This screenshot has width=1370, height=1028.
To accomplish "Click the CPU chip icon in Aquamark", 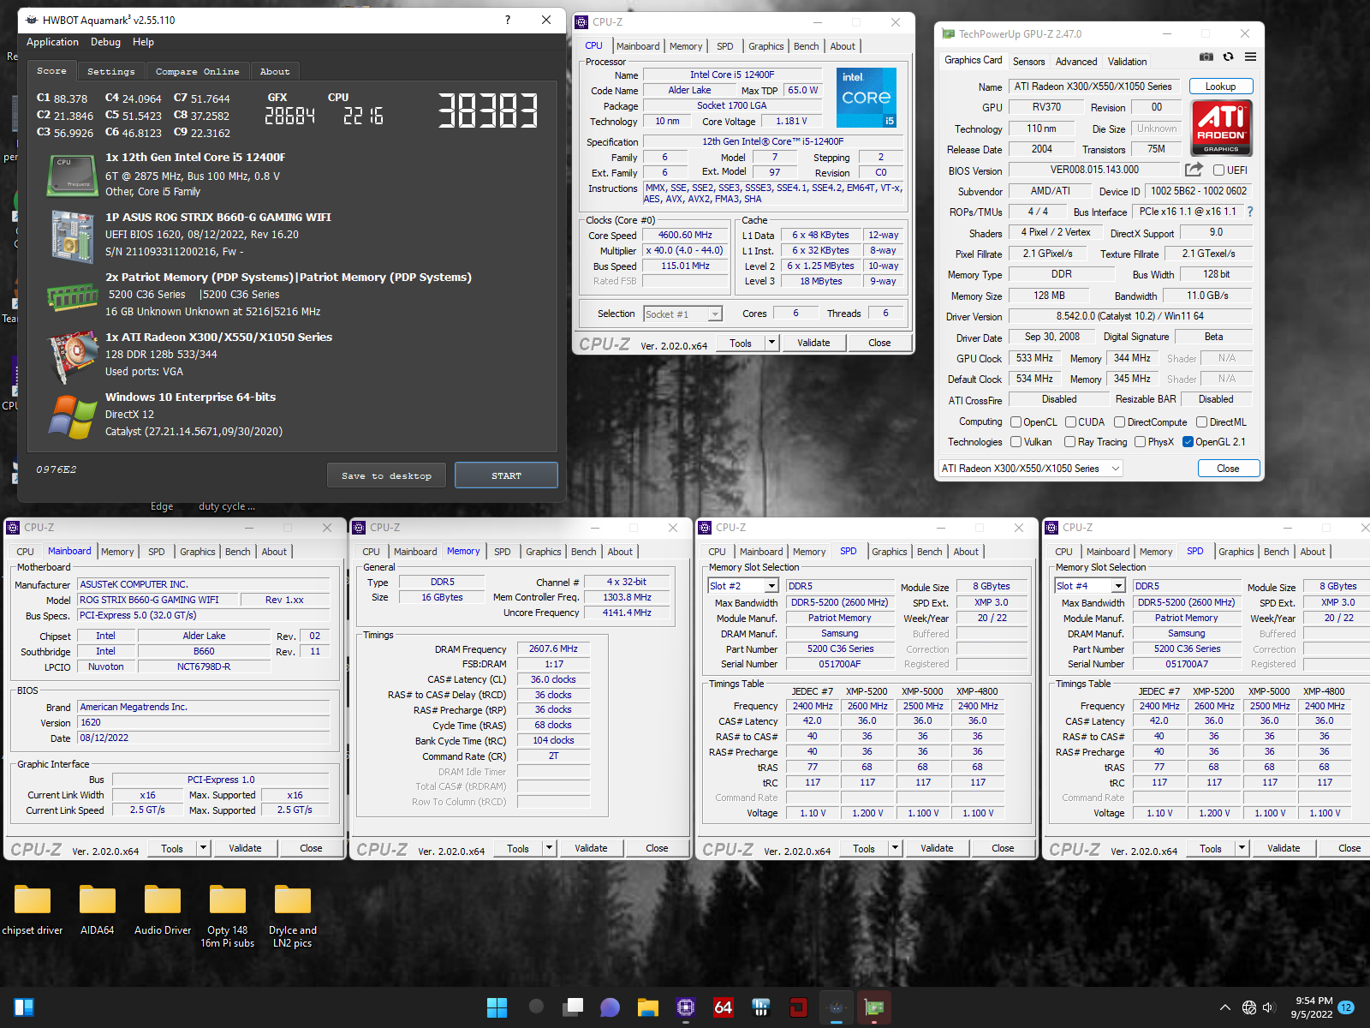I will (x=72, y=174).
